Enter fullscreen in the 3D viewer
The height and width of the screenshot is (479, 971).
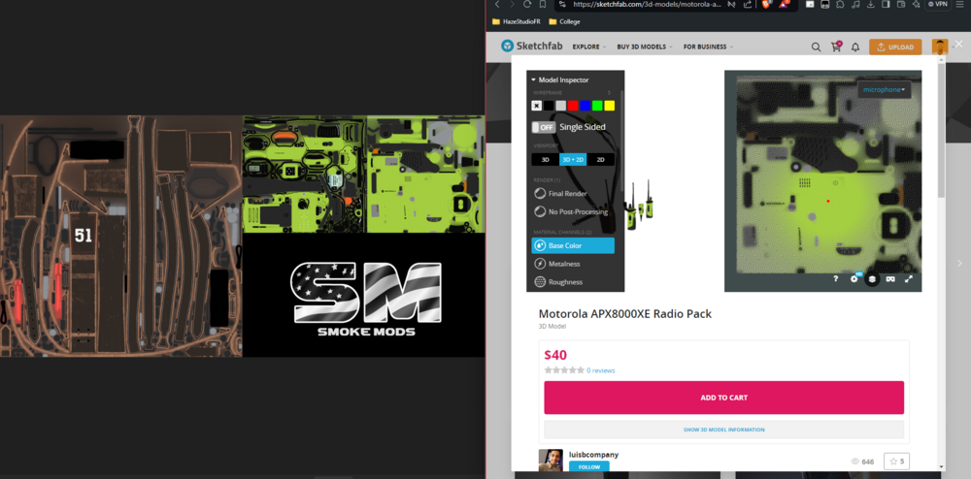pos(909,278)
